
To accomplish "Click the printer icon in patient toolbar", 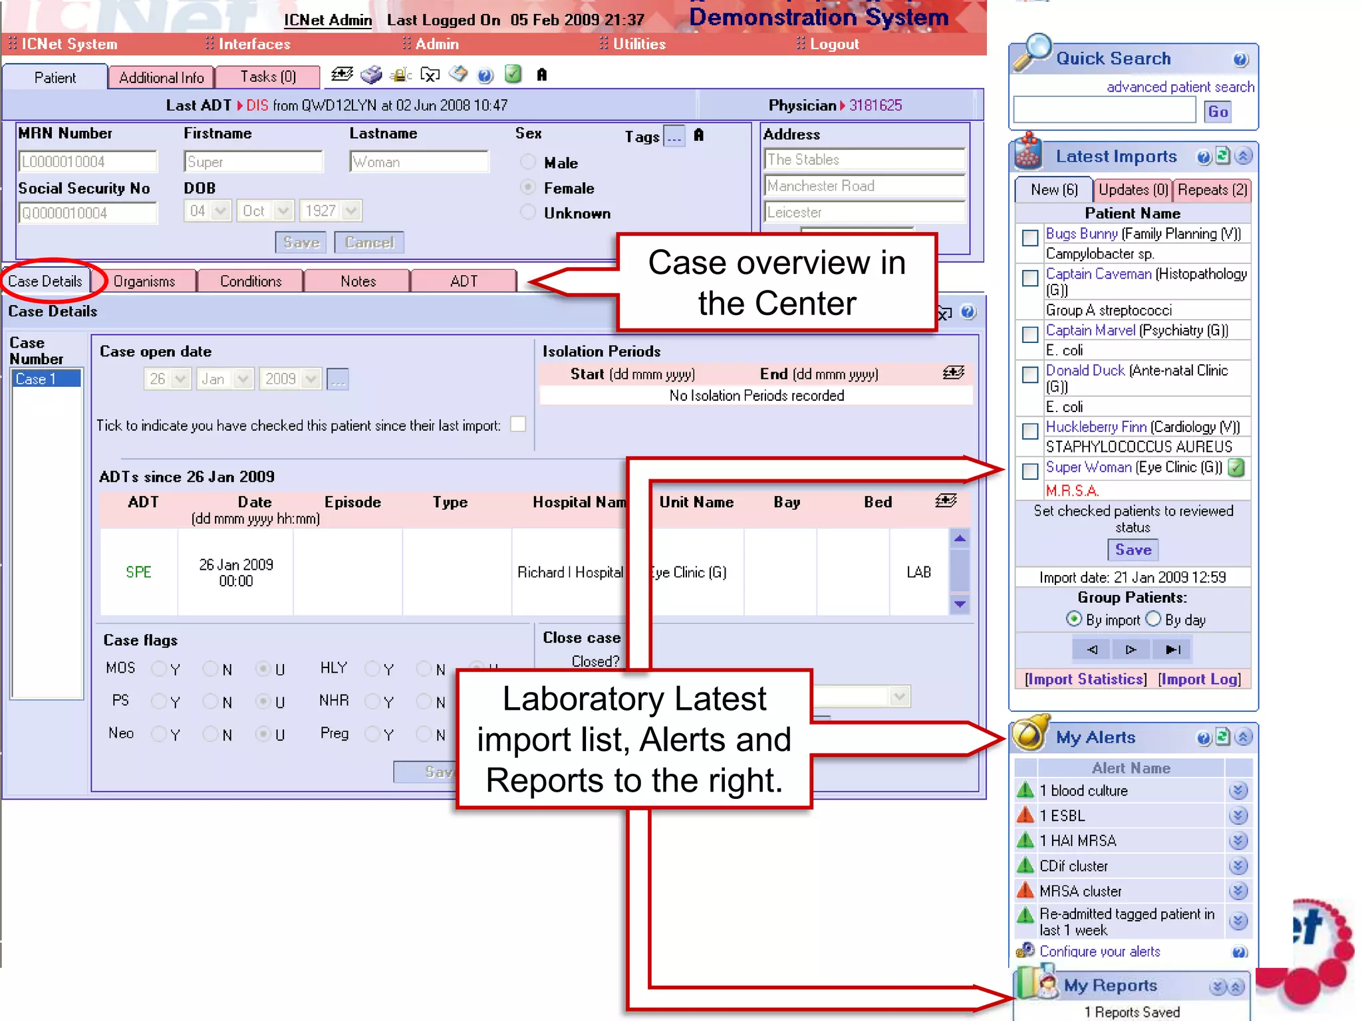I will (x=371, y=74).
